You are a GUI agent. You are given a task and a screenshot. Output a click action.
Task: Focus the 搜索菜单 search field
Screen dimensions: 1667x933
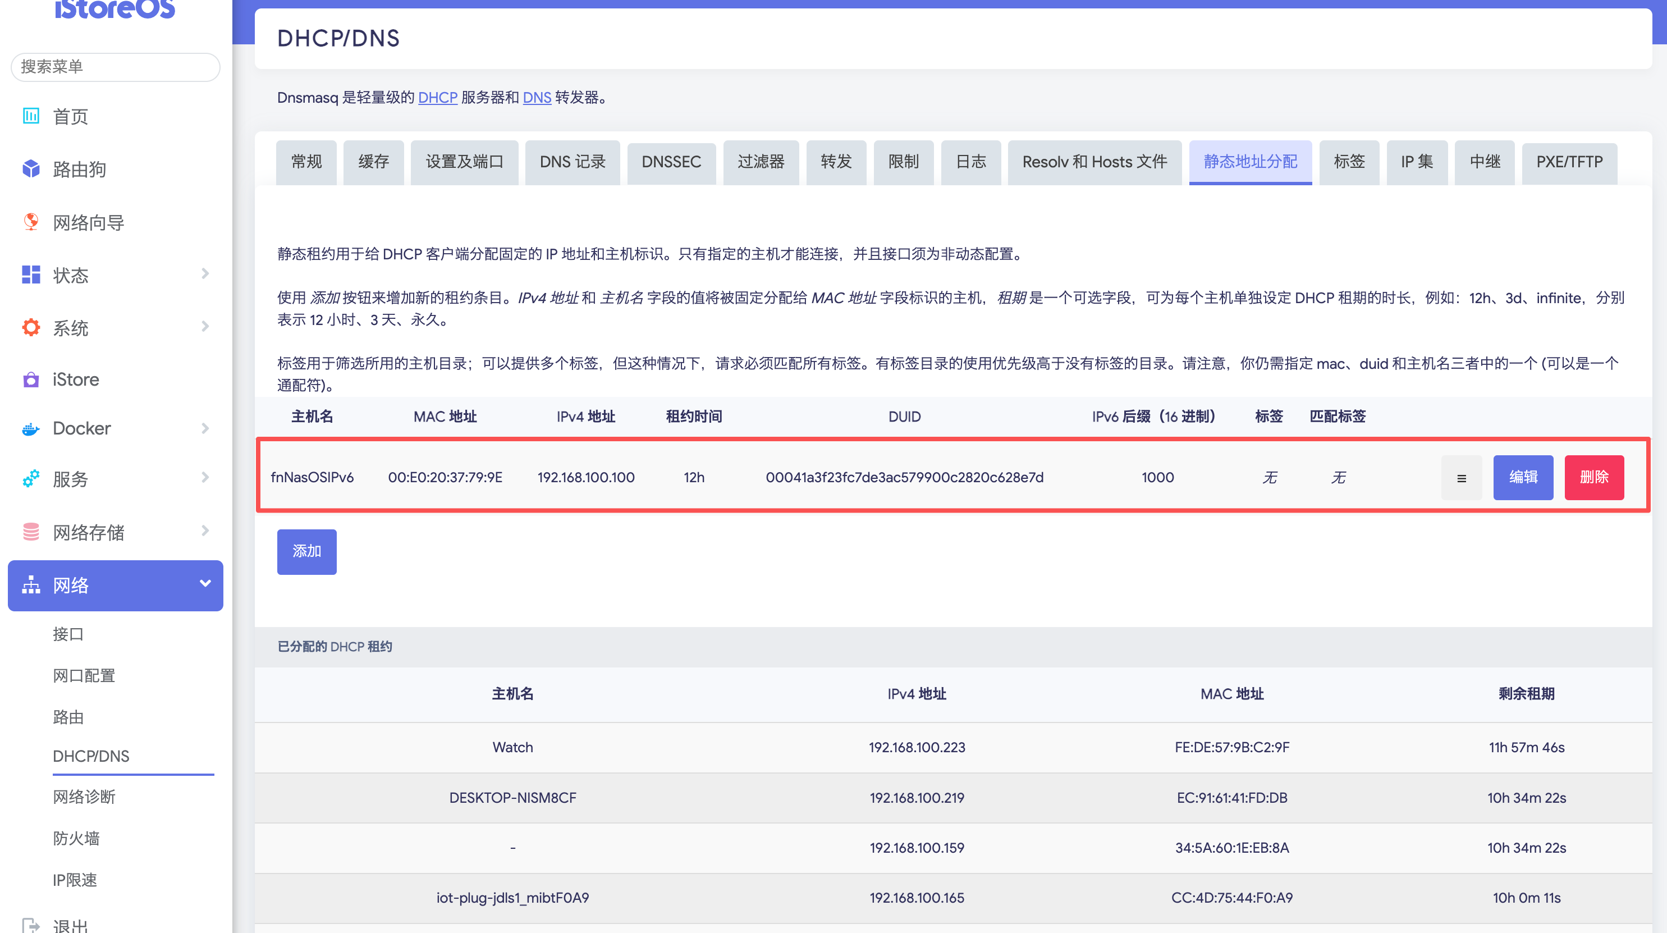pos(115,67)
